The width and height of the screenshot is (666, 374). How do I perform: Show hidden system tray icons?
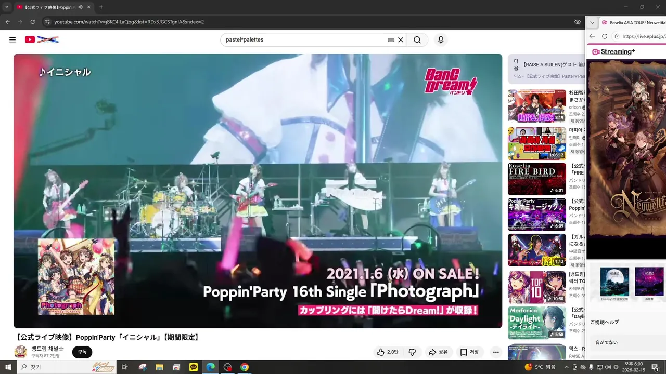pyautogui.click(x=567, y=367)
